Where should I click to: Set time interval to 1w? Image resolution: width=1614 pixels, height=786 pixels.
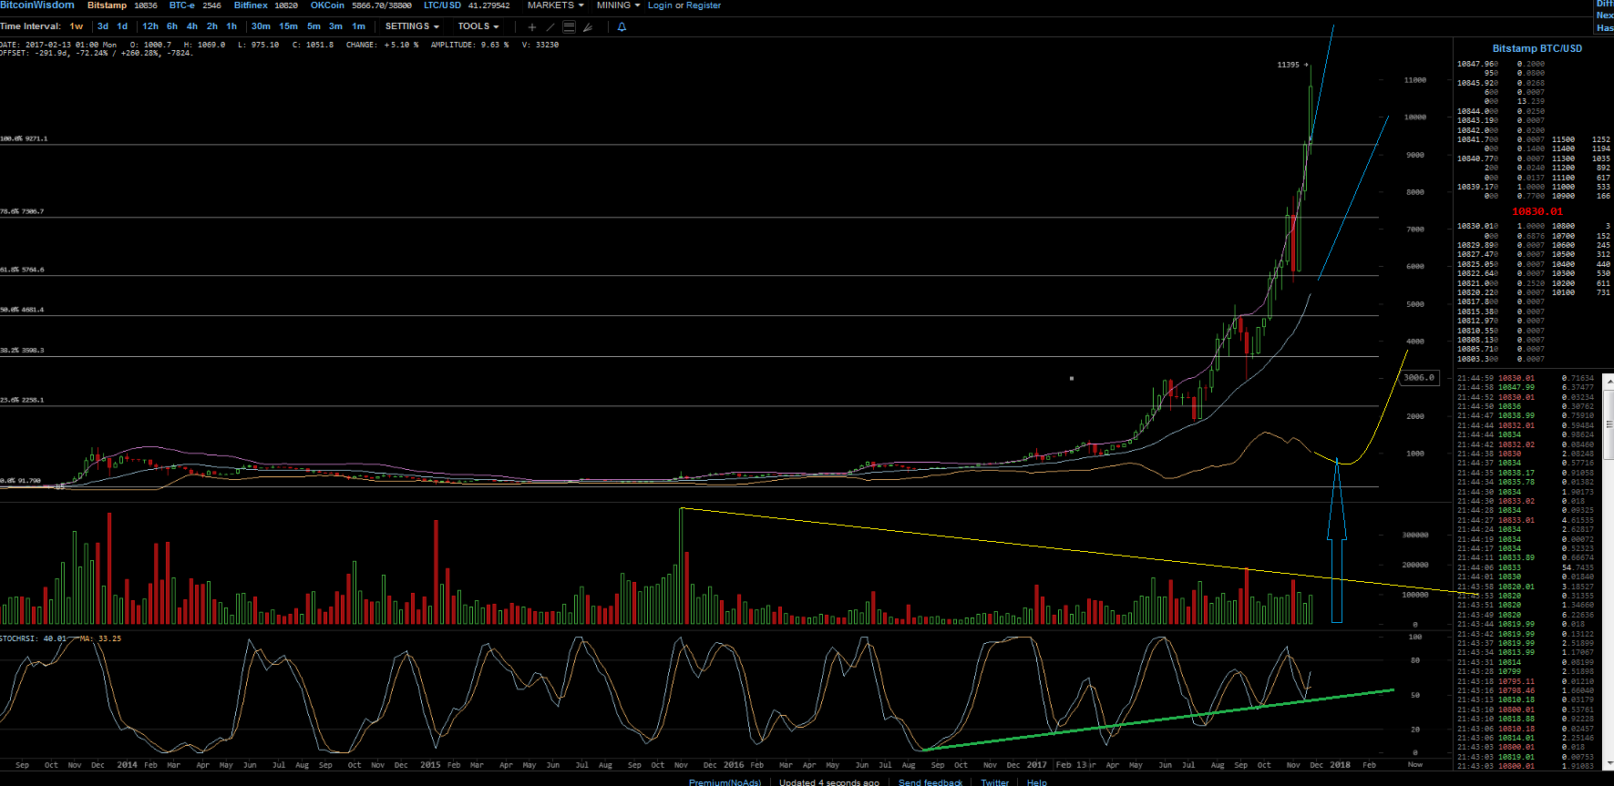click(77, 26)
